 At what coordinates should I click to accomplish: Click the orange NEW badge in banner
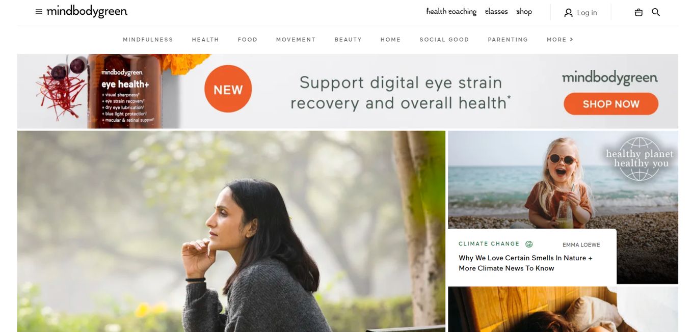[x=228, y=89]
